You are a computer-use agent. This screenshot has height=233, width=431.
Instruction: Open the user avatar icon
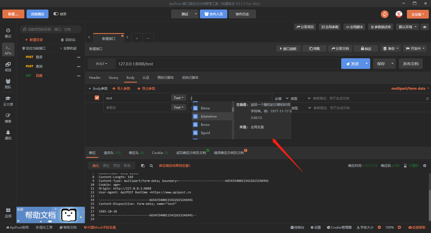[399, 14]
